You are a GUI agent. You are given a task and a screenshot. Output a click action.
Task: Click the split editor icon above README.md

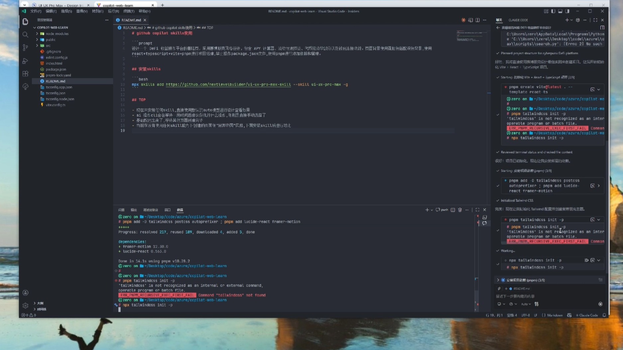[477, 20]
